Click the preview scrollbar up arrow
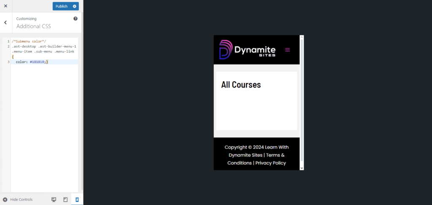 point(302,38)
